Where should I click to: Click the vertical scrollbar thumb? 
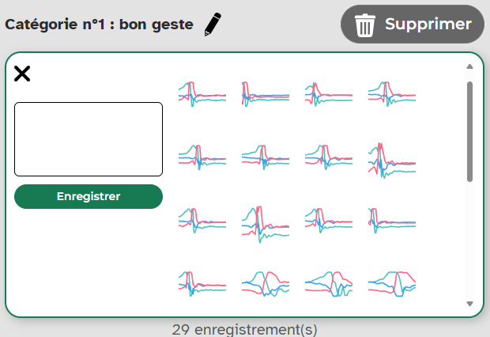click(x=469, y=131)
